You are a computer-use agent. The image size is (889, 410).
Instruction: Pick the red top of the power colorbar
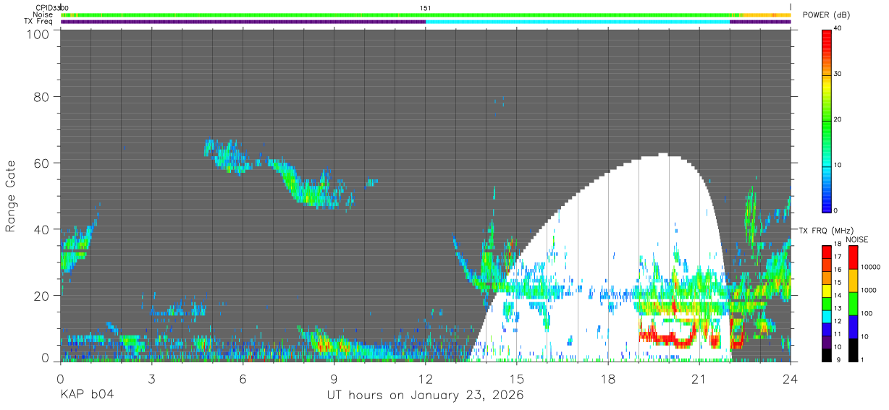[827, 36]
